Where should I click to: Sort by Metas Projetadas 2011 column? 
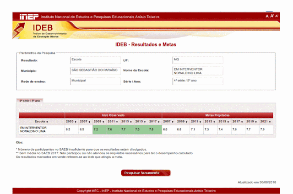[x=196, y=121]
